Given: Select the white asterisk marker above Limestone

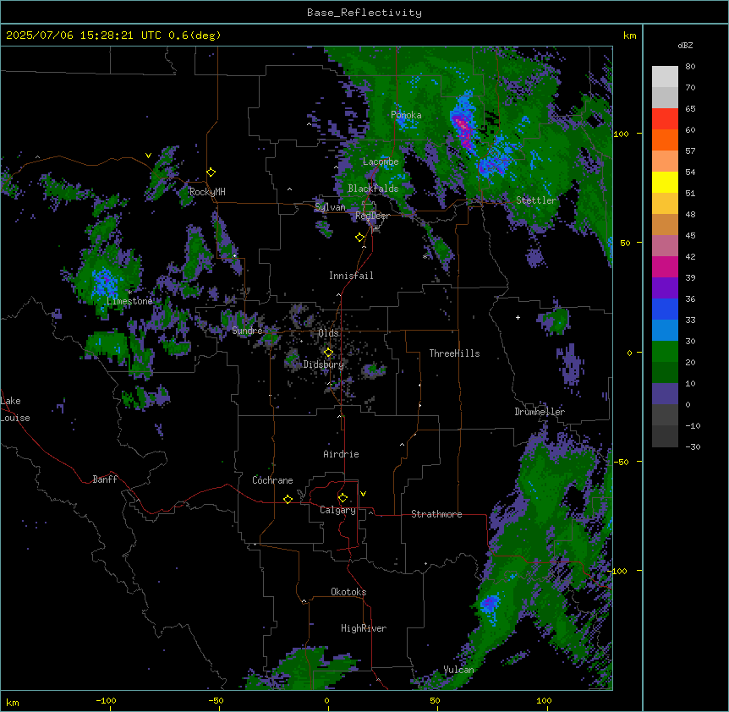Looking at the screenshot, I should pyautogui.click(x=130, y=293).
